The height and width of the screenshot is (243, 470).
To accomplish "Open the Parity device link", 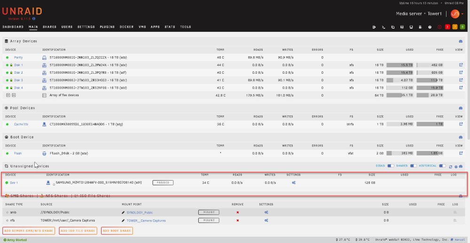I will (18, 57).
